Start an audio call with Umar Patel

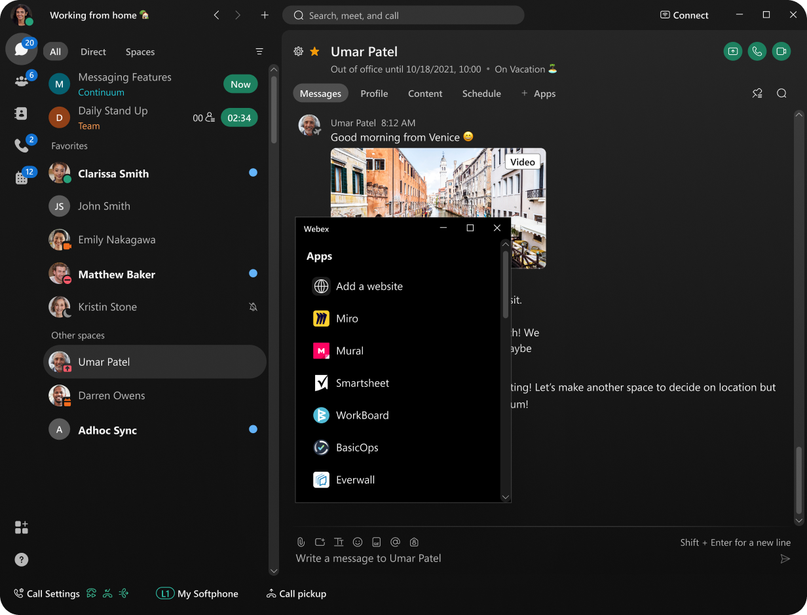tap(757, 52)
